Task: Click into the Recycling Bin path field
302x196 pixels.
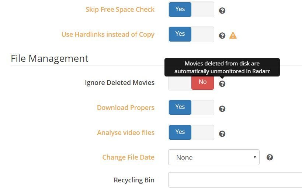Action: (x=235, y=180)
